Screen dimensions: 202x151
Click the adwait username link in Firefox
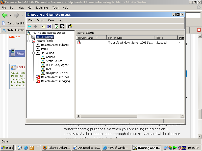tap(14, 37)
